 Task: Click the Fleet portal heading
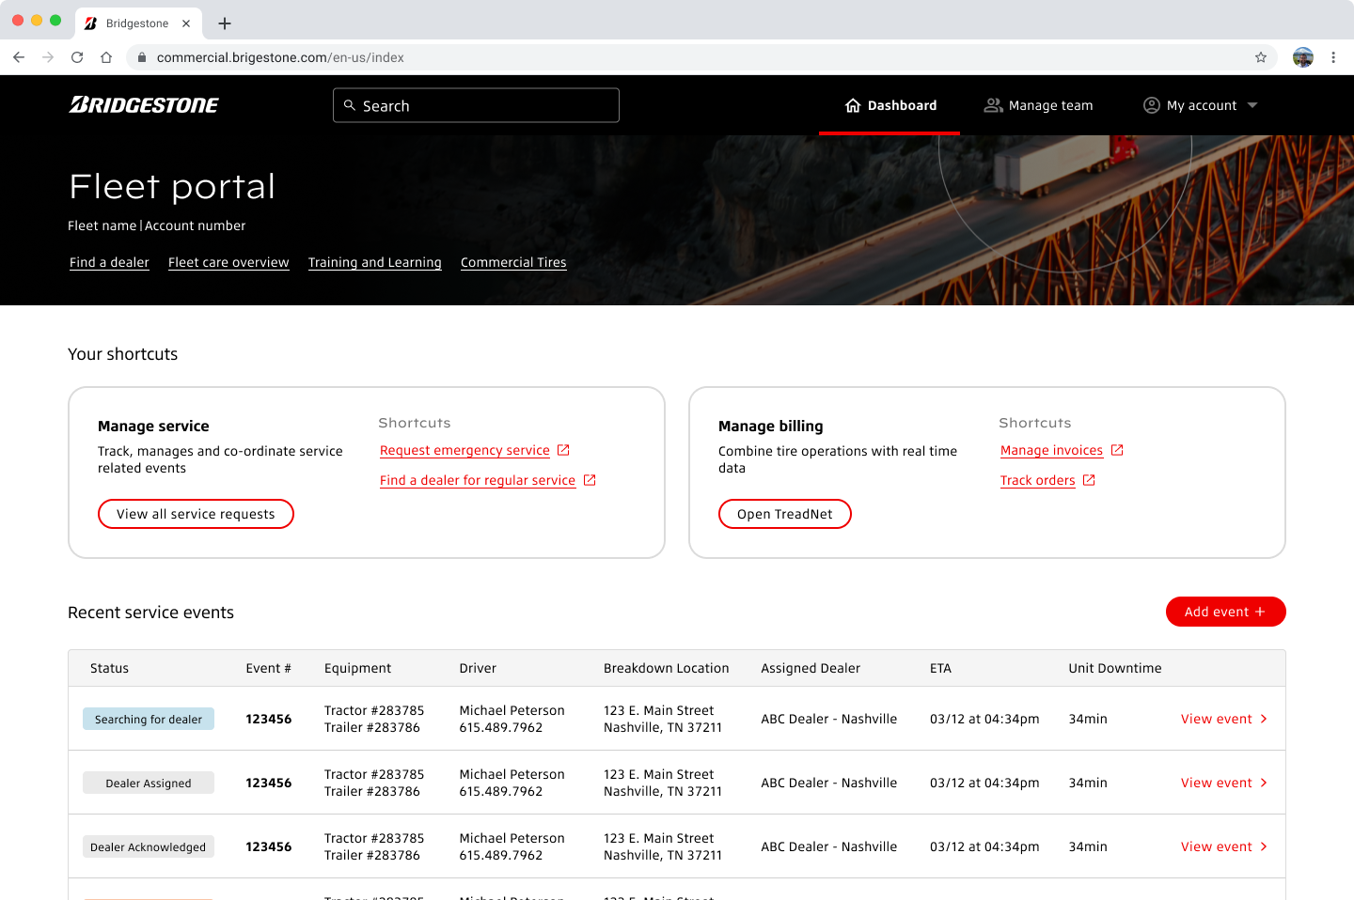(x=172, y=186)
